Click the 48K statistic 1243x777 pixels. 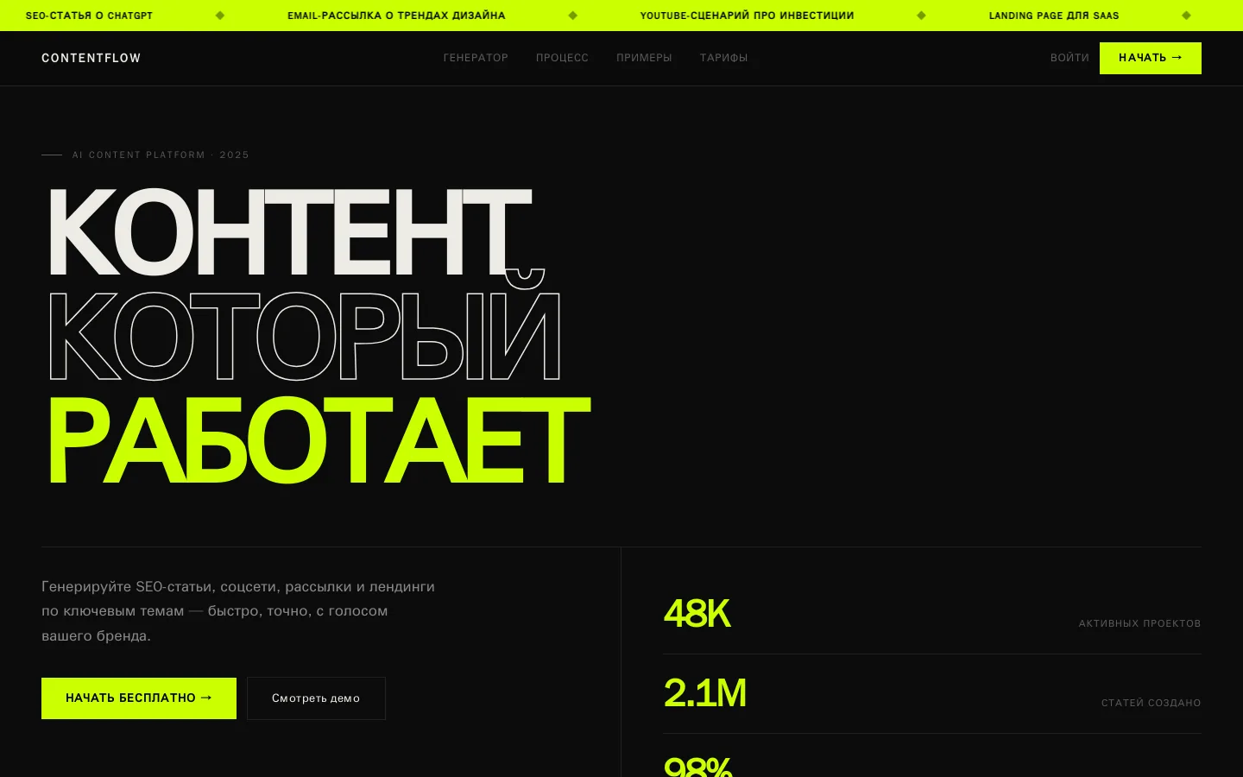(697, 614)
